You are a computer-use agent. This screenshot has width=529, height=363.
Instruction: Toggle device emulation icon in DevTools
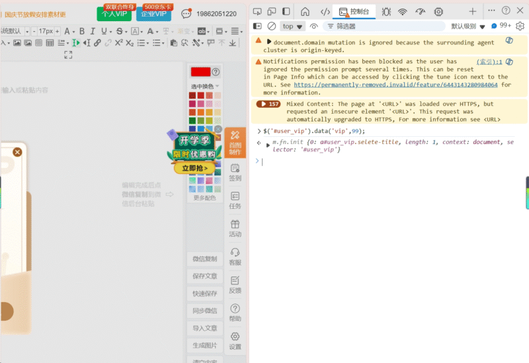point(272,11)
